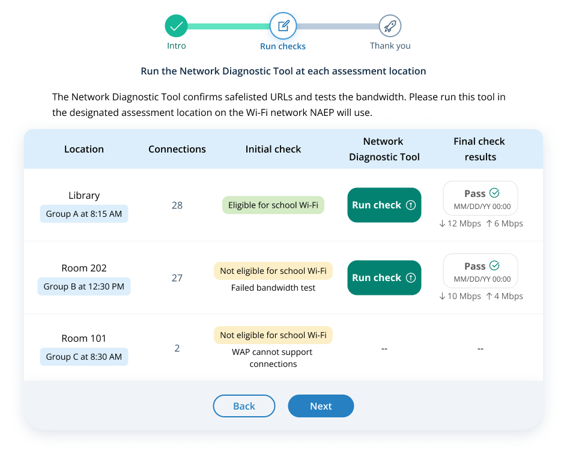Click the green checkmark Intro step icon

(x=176, y=26)
